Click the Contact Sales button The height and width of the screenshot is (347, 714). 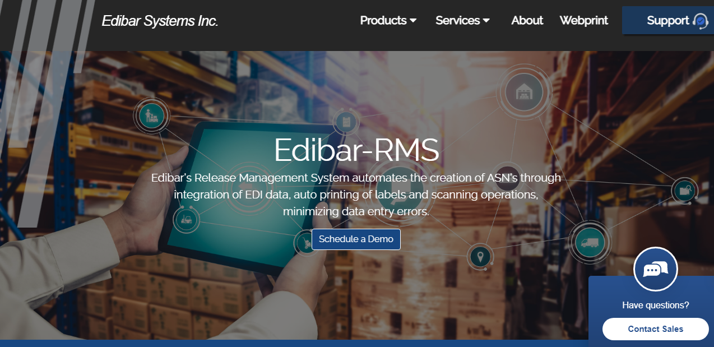(656, 329)
